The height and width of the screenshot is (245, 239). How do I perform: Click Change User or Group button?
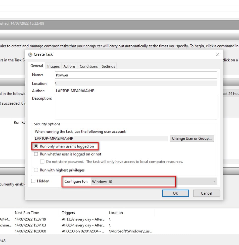(x=192, y=138)
